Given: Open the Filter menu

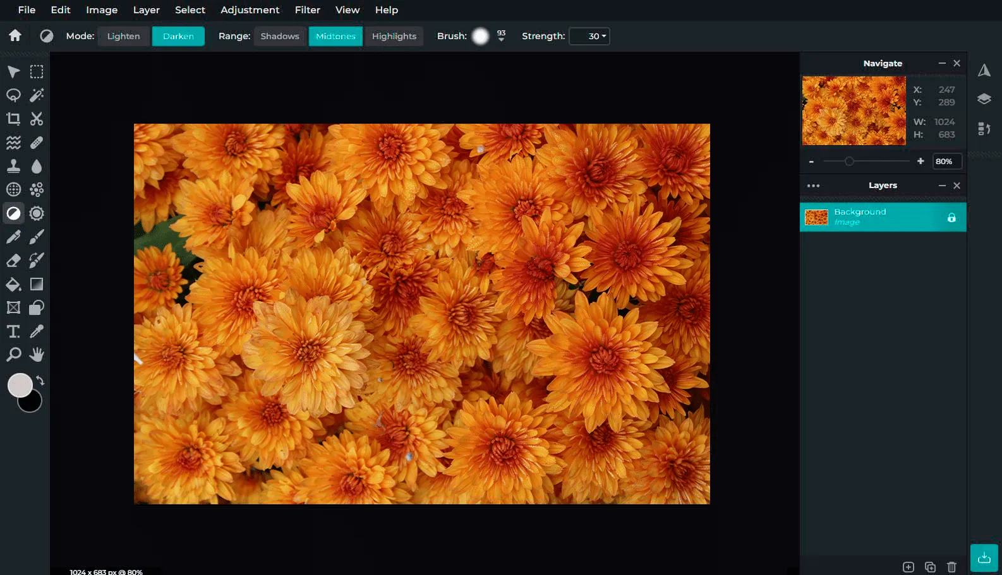Looking at the screenshot, I should point(307,10).
